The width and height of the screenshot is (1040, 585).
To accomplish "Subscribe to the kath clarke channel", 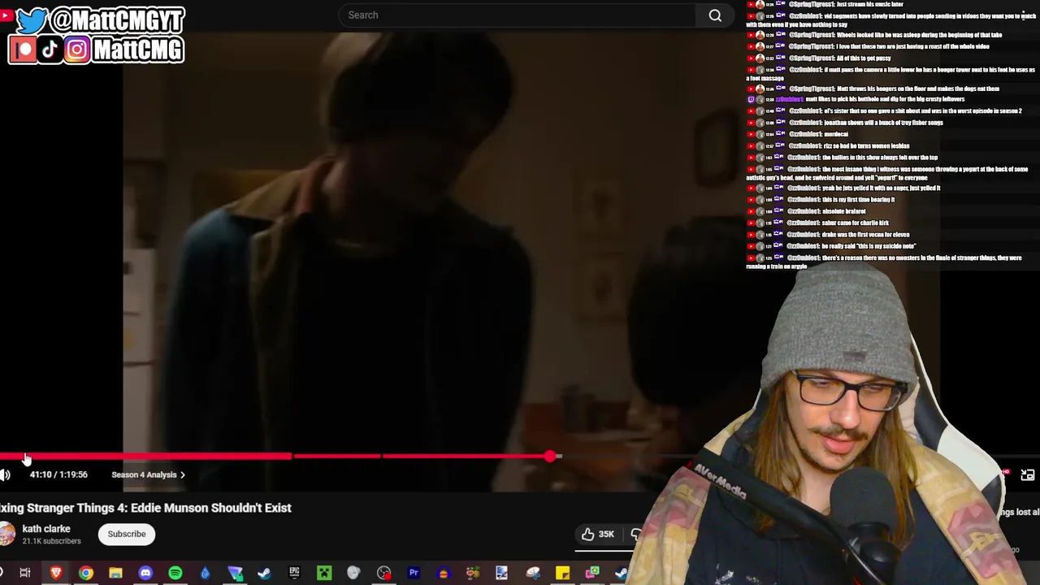I will click(x=127, y=534).
